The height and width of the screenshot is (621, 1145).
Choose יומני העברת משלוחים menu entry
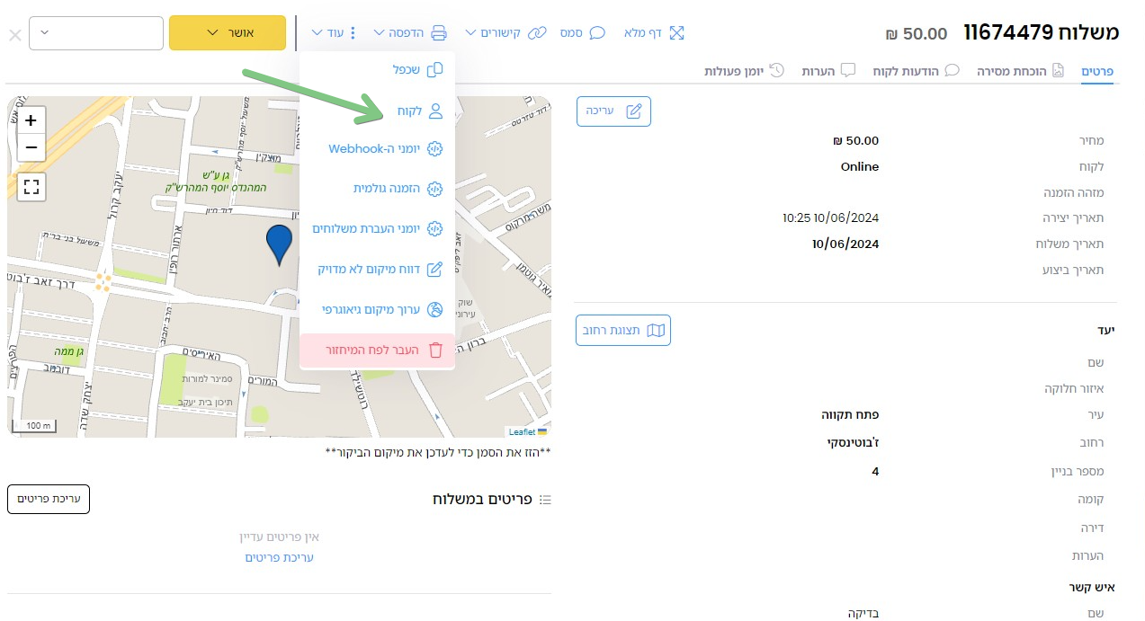[x=378, y=229]
